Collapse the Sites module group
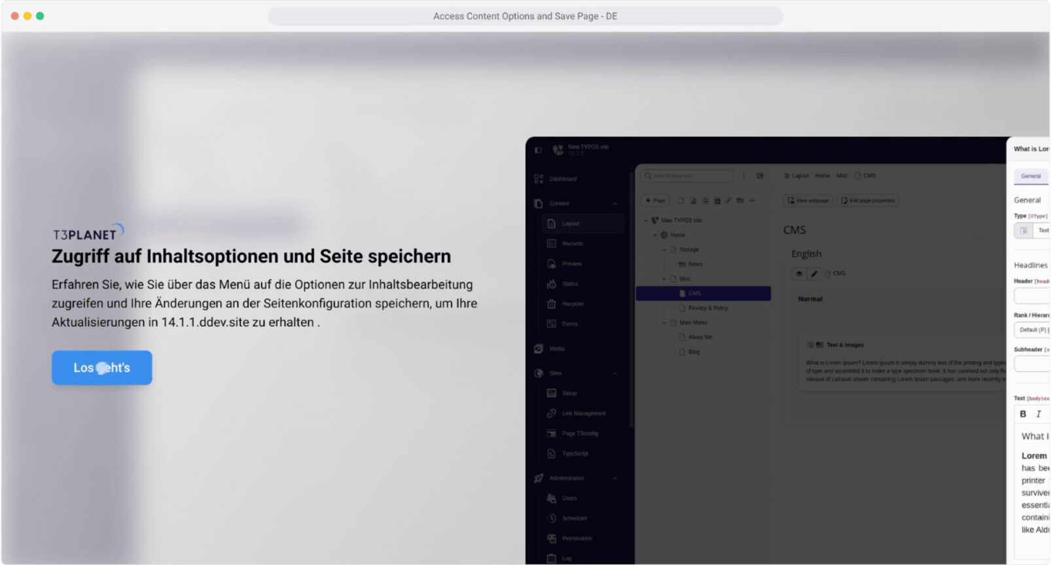 coord(615,373)
